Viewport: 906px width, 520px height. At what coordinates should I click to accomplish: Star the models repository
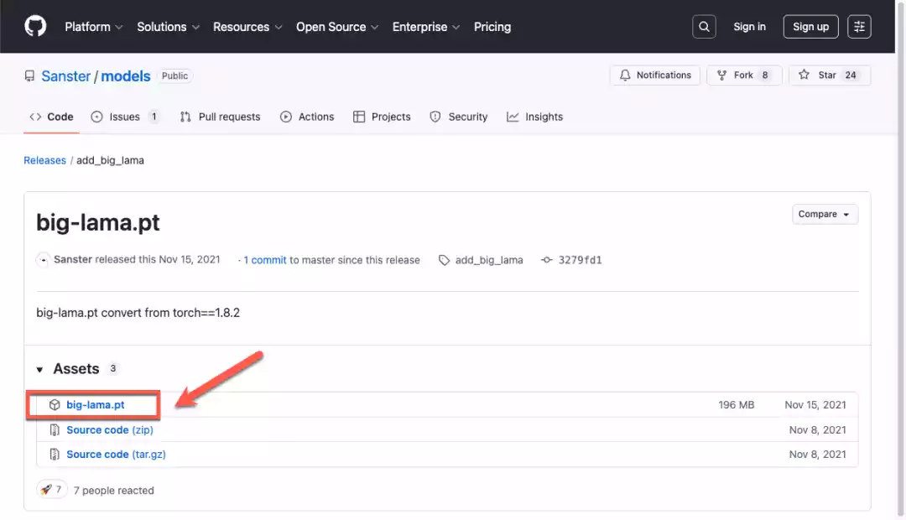828,75
